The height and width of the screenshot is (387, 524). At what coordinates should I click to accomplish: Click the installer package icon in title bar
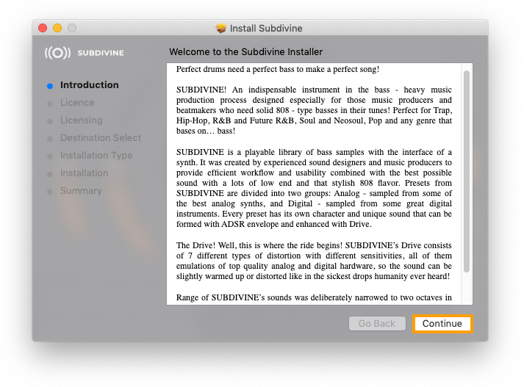(x=221, y=29)
